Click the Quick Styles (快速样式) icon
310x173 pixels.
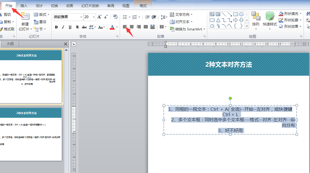(x=269, y=17)
